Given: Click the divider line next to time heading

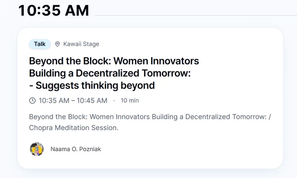Looking at the screenshot, I should click(x=196, y=15).
